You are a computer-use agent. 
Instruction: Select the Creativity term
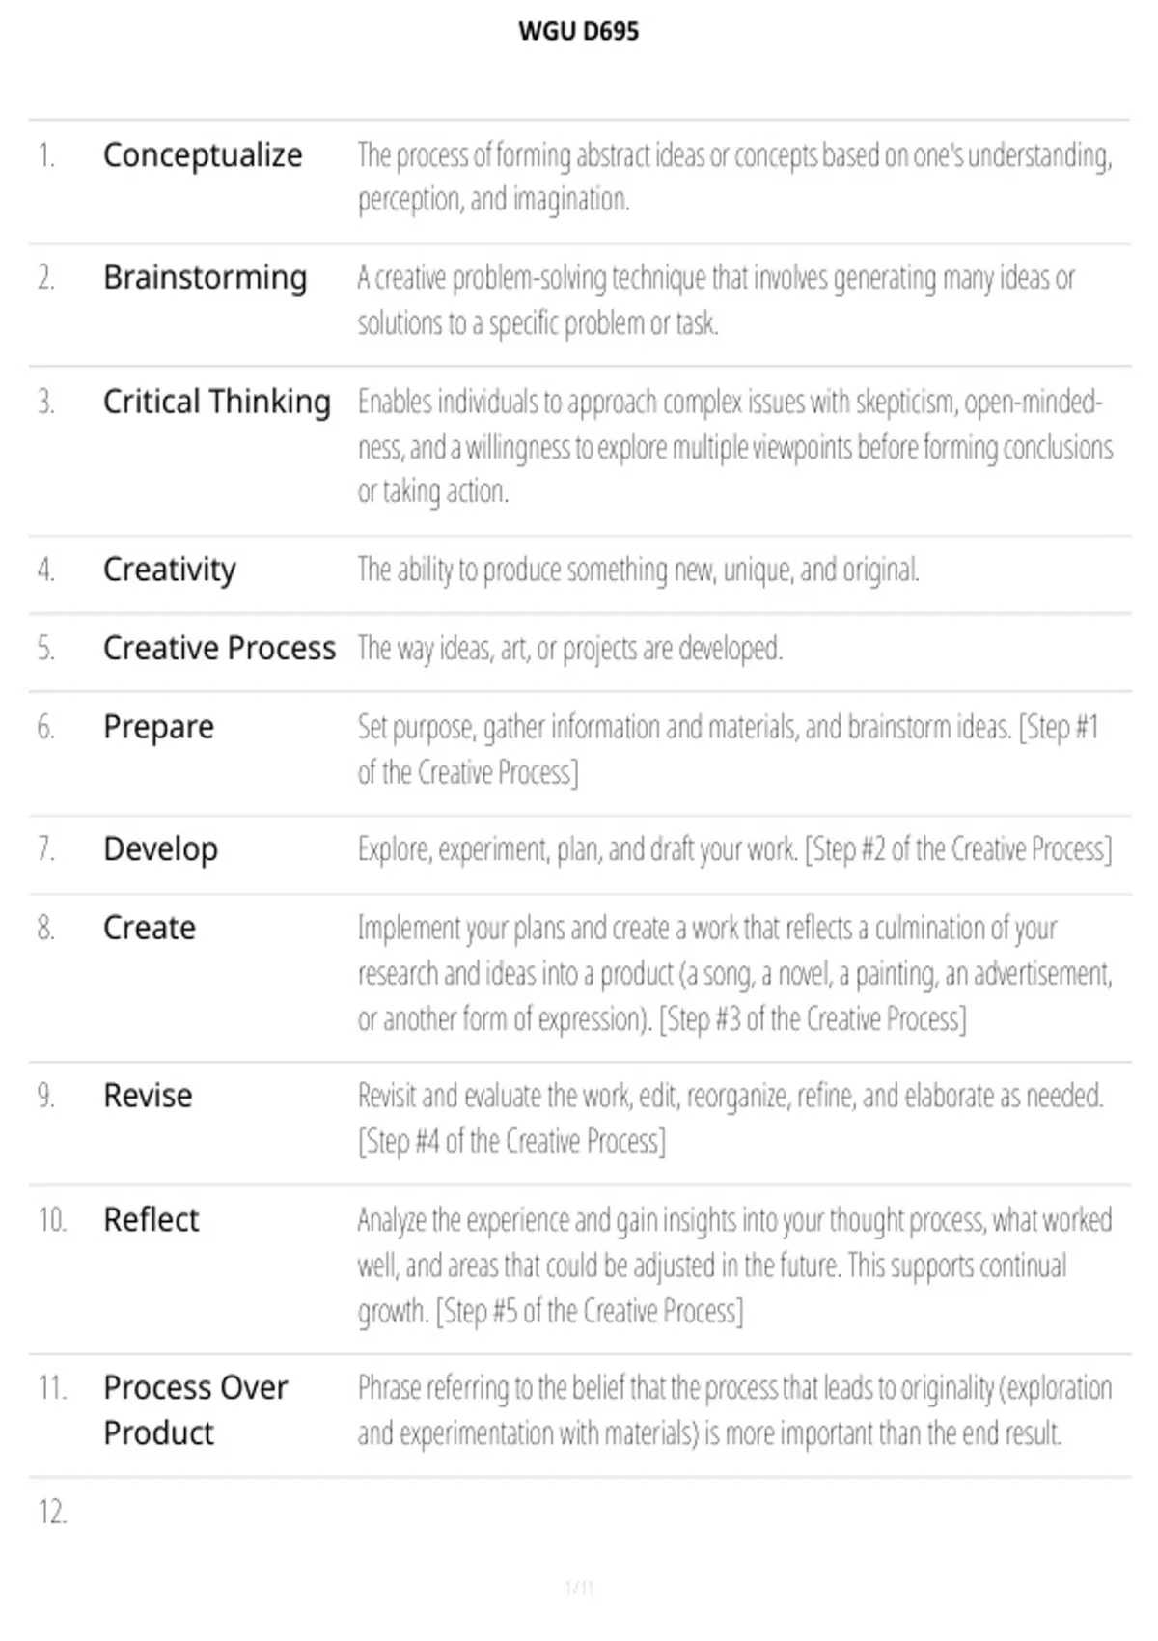coord(170,570)
